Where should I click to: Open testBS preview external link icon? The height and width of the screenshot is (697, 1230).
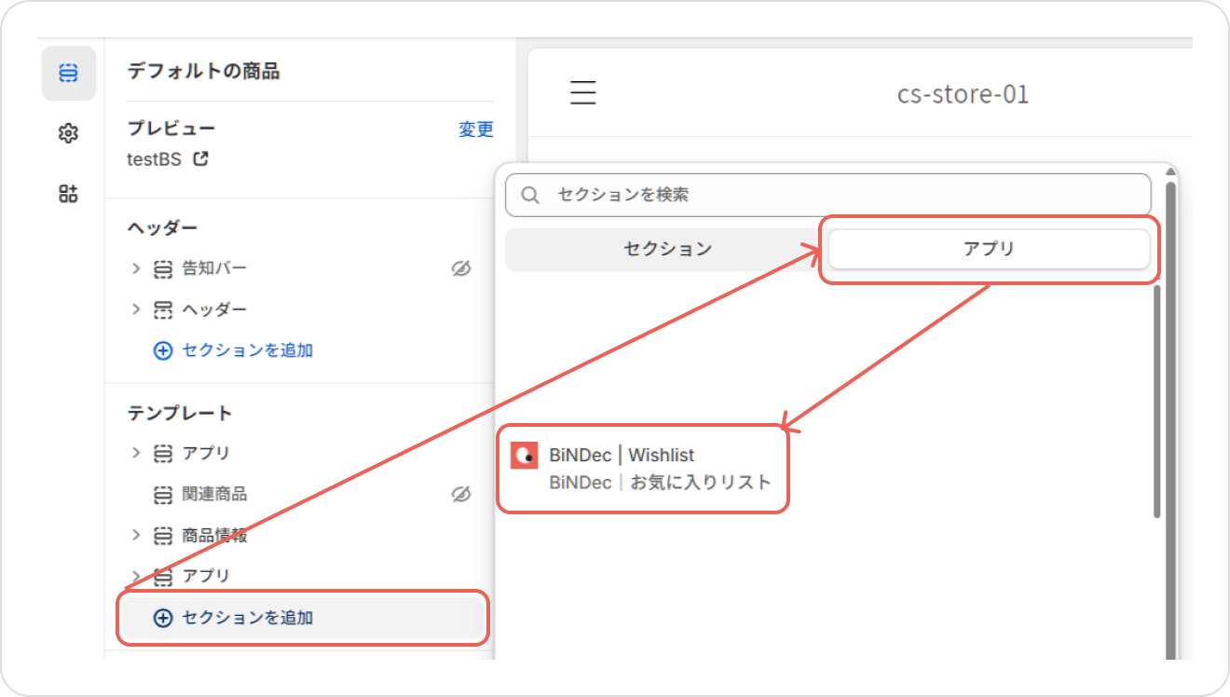tap(199, 158)
